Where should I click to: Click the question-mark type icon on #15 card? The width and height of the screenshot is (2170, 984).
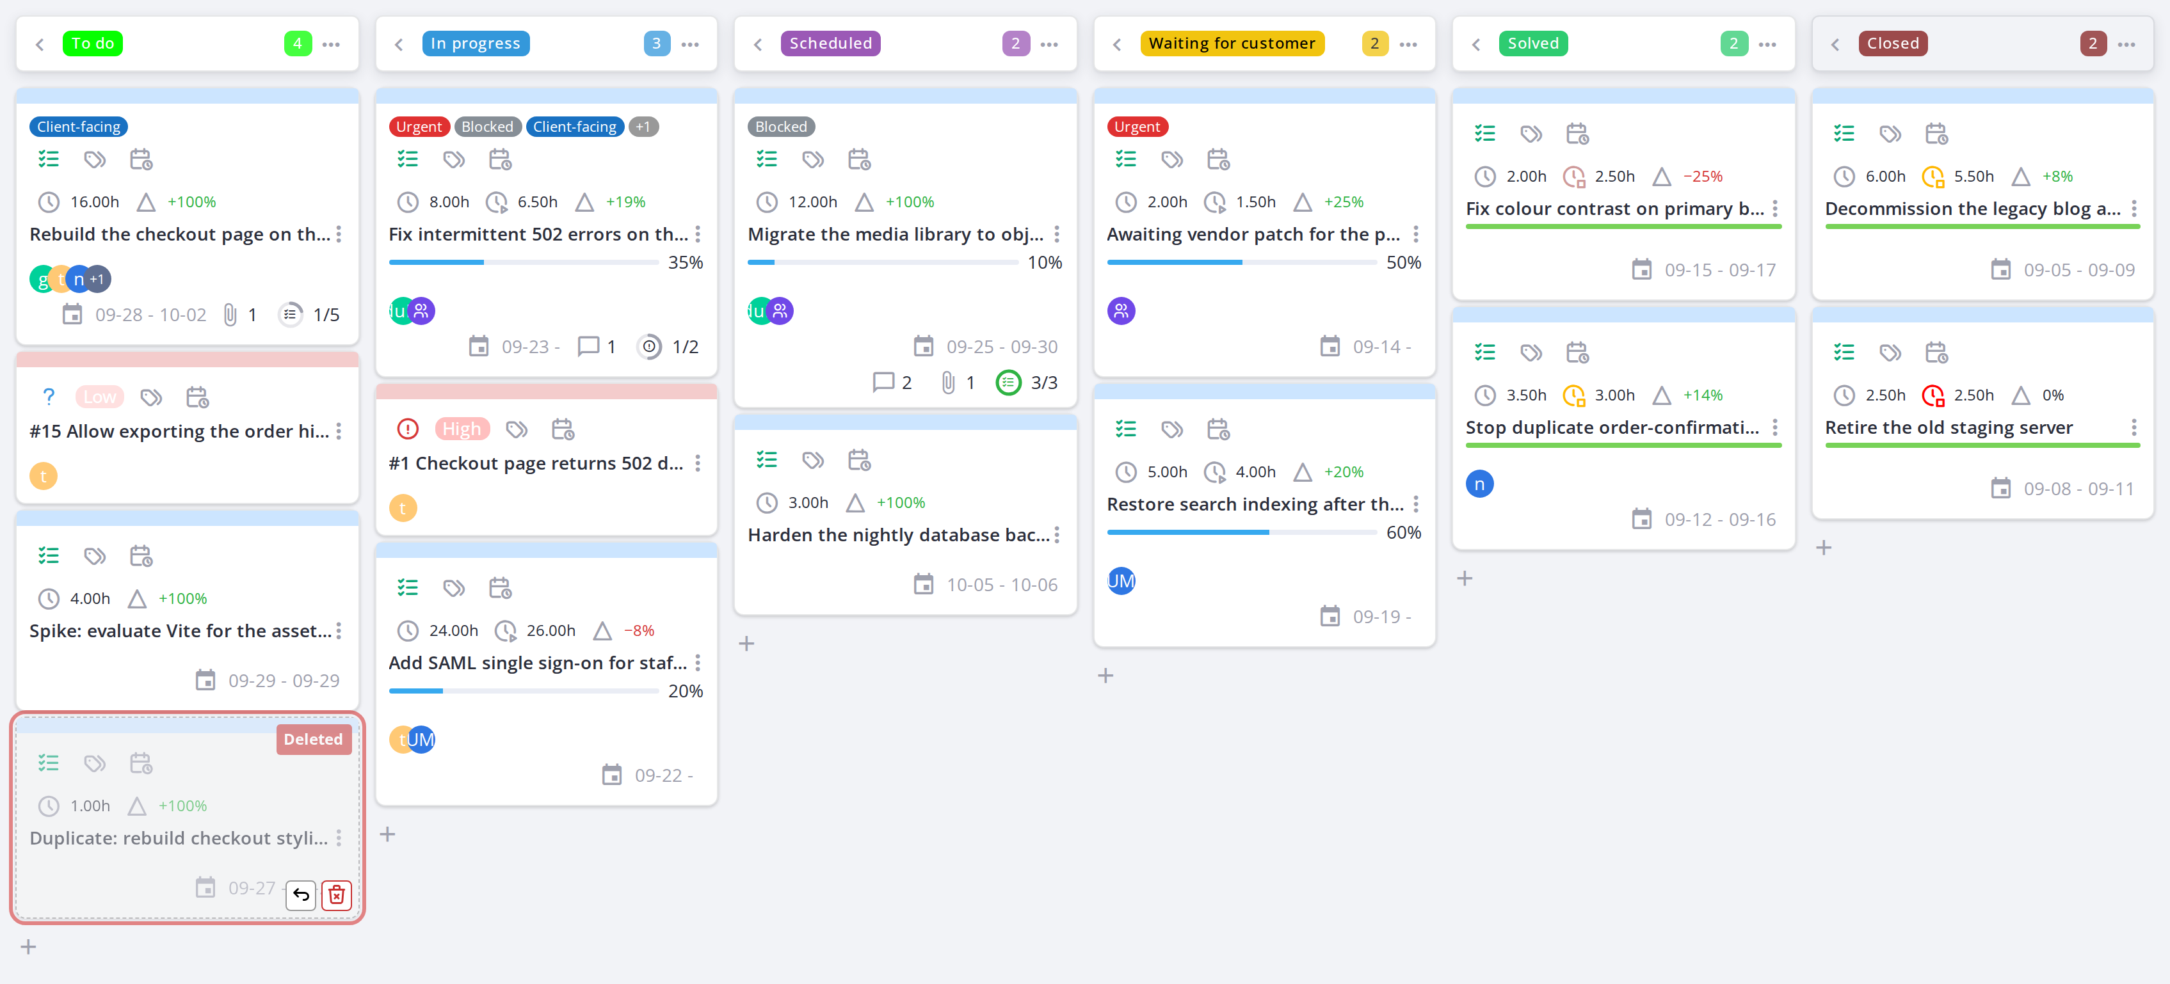click(x=49, y=397)
